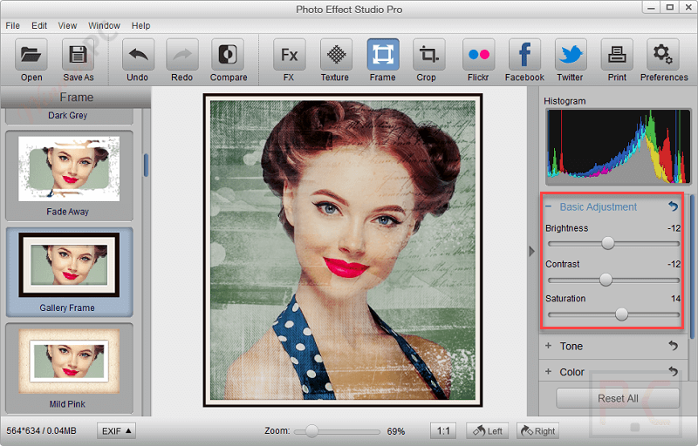Viewport: 698px width, 446px height.
Task: Click the Reset All button
Action: [x=618, y=398]
